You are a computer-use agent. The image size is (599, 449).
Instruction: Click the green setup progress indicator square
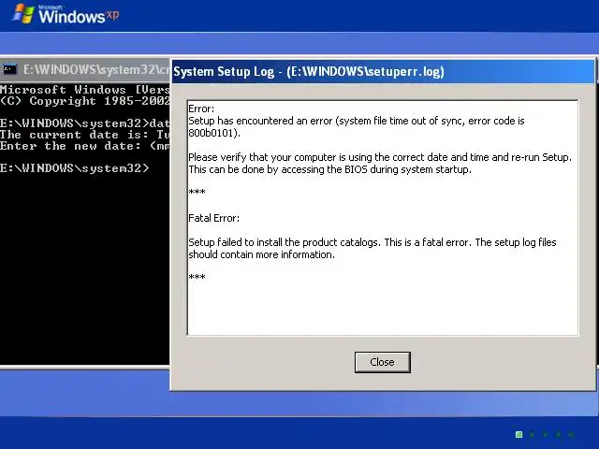519,434
